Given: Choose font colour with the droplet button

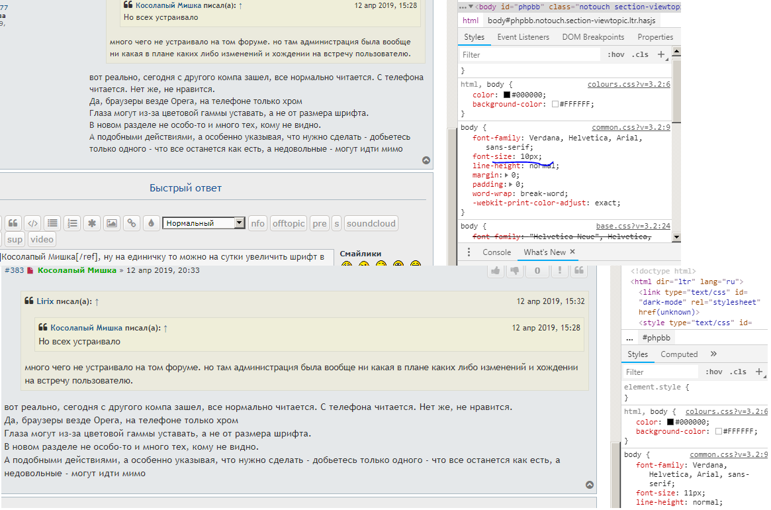Looking at the screenshot, I should 151,223.
